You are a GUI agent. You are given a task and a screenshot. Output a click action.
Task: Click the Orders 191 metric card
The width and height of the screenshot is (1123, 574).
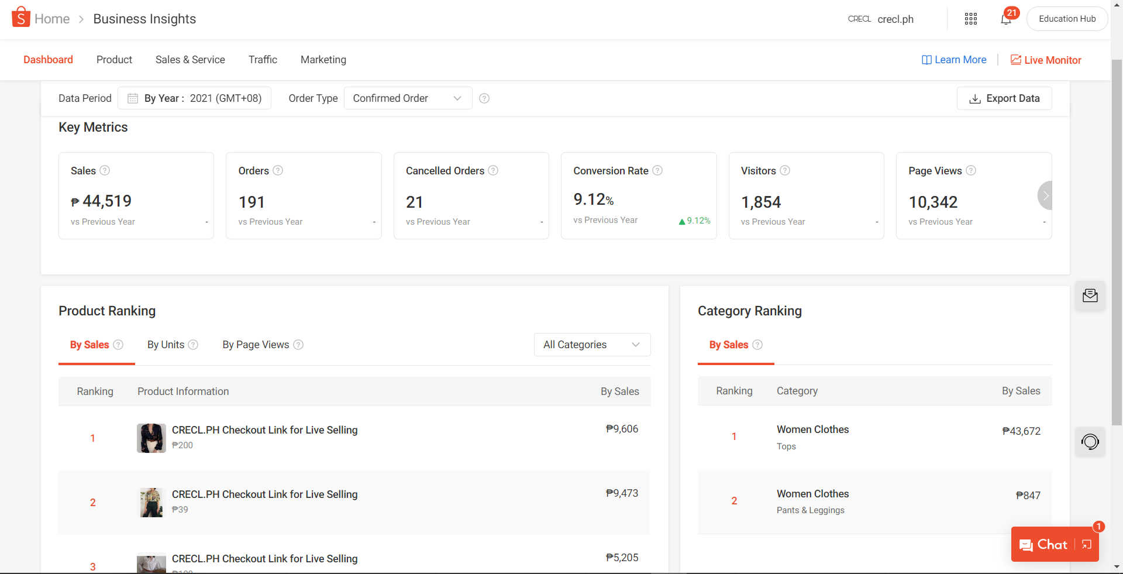[304, 195]
